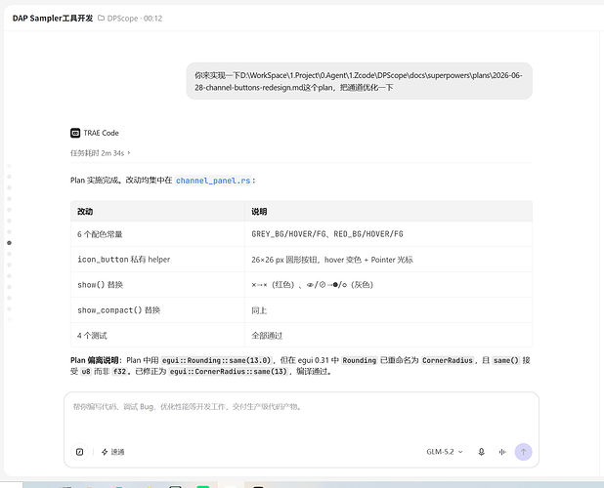Image resolution: width=604 pixels, height=488 pixels.
Task: Click the audio waveform icon
Action: tap(502, 452)
